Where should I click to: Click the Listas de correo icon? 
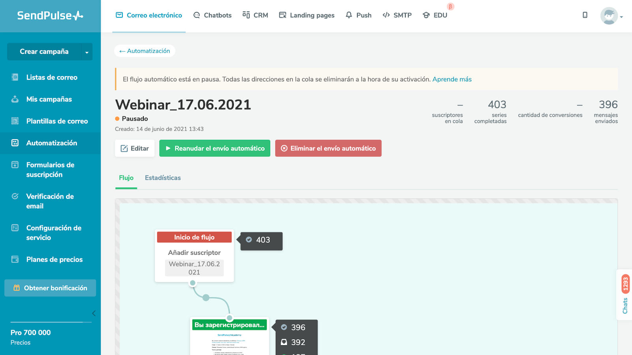[15, 77]
